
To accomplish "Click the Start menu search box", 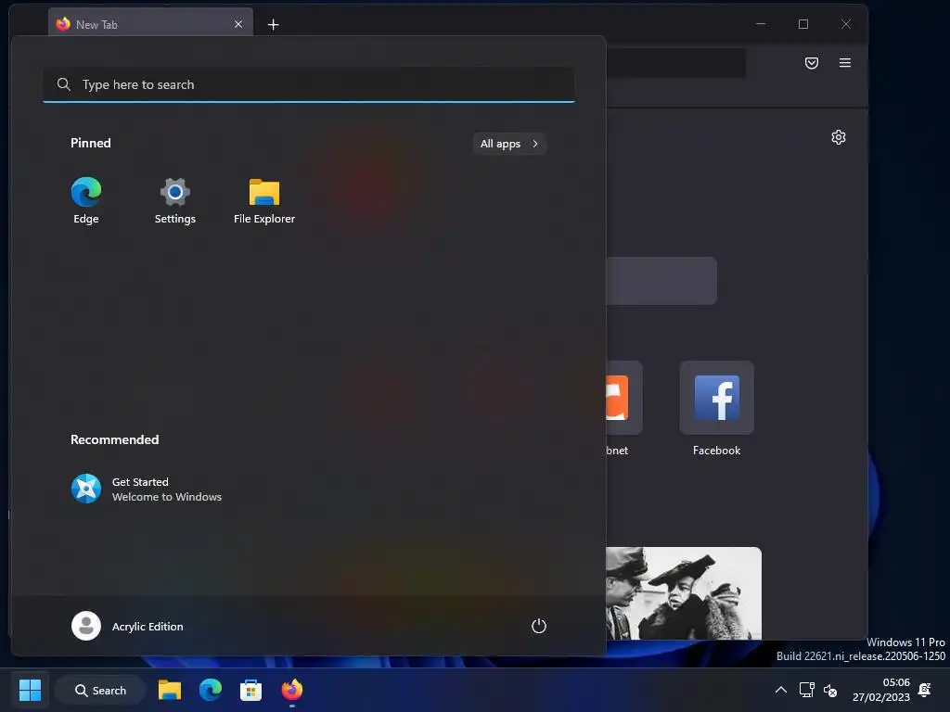I will [308, 84].
